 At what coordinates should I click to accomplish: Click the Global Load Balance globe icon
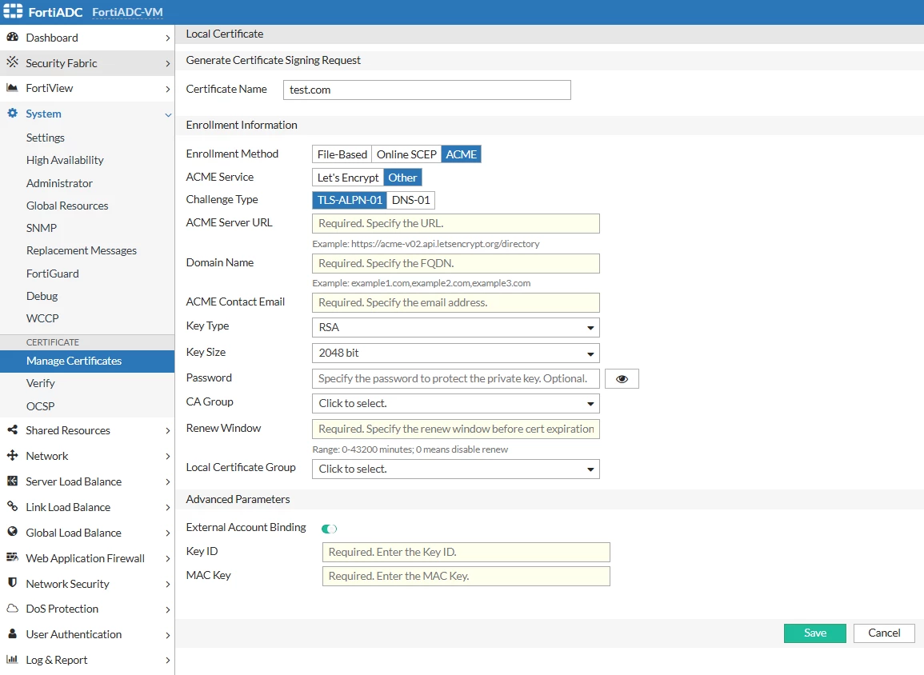(12, 532)
